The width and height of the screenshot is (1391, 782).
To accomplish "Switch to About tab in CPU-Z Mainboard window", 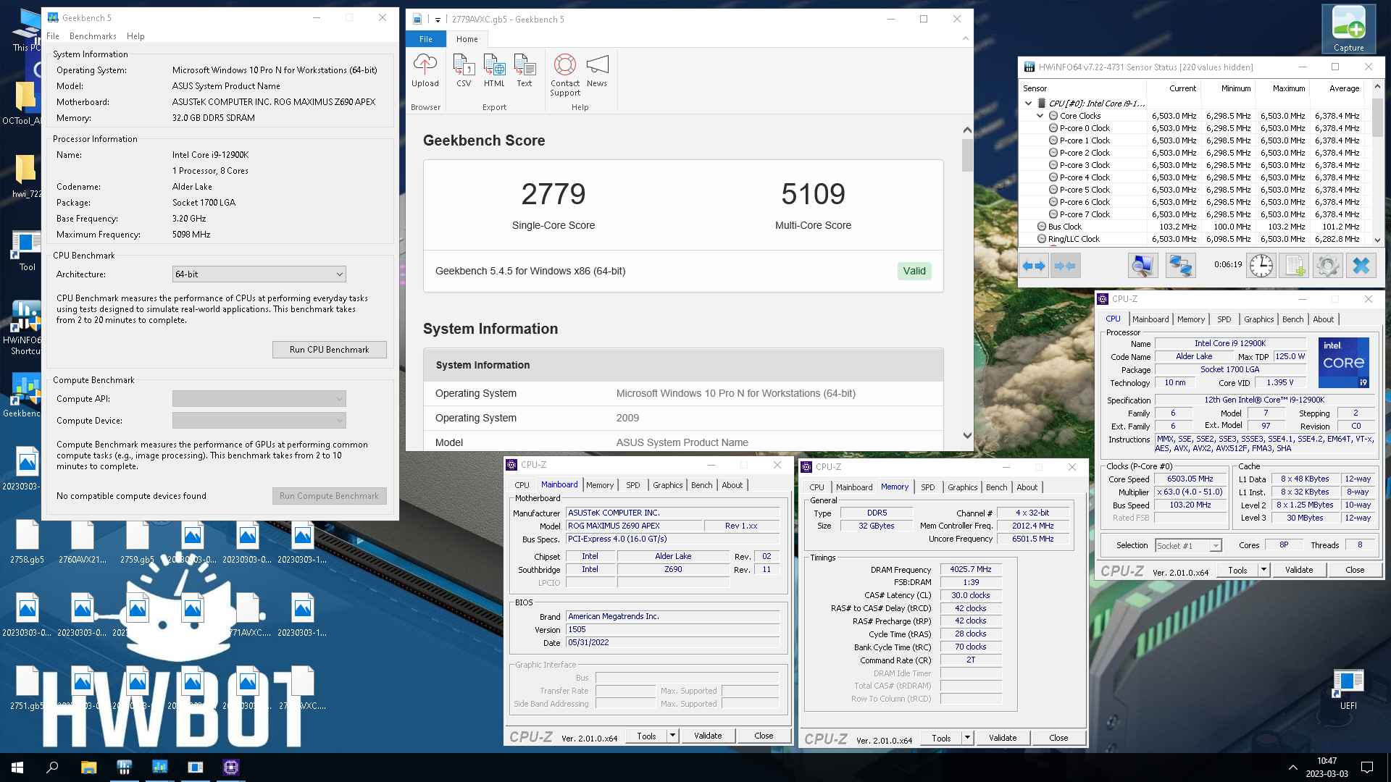I will (732, 485).
